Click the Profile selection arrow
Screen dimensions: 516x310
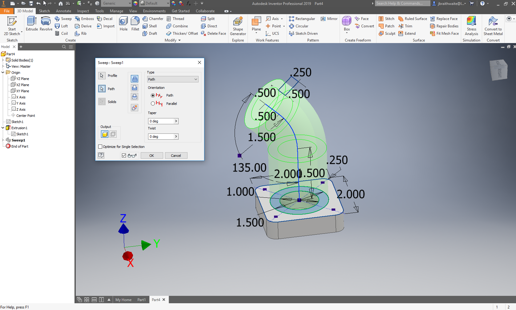click(x=102, y=76)
